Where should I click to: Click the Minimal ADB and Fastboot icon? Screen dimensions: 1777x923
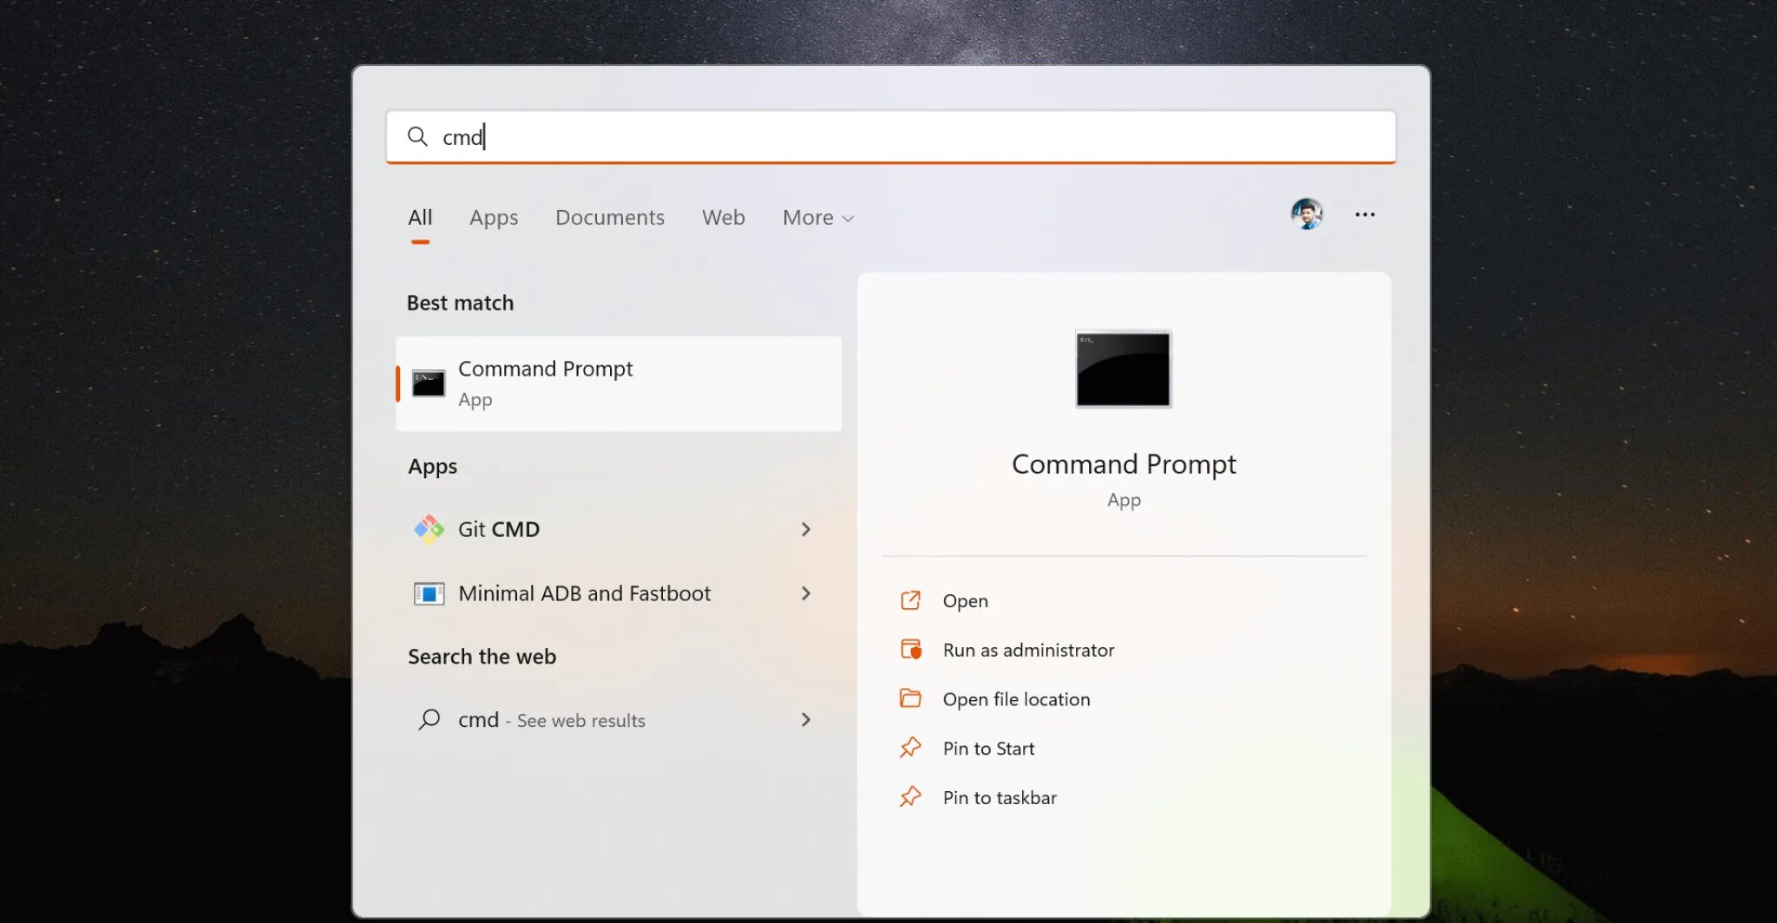429,593
